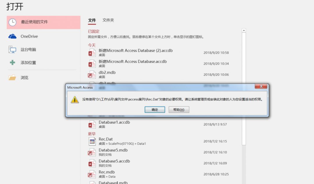Open the OneDrive cloud icon
This screenshot has height=184, width=314.
tap(13, 36)
